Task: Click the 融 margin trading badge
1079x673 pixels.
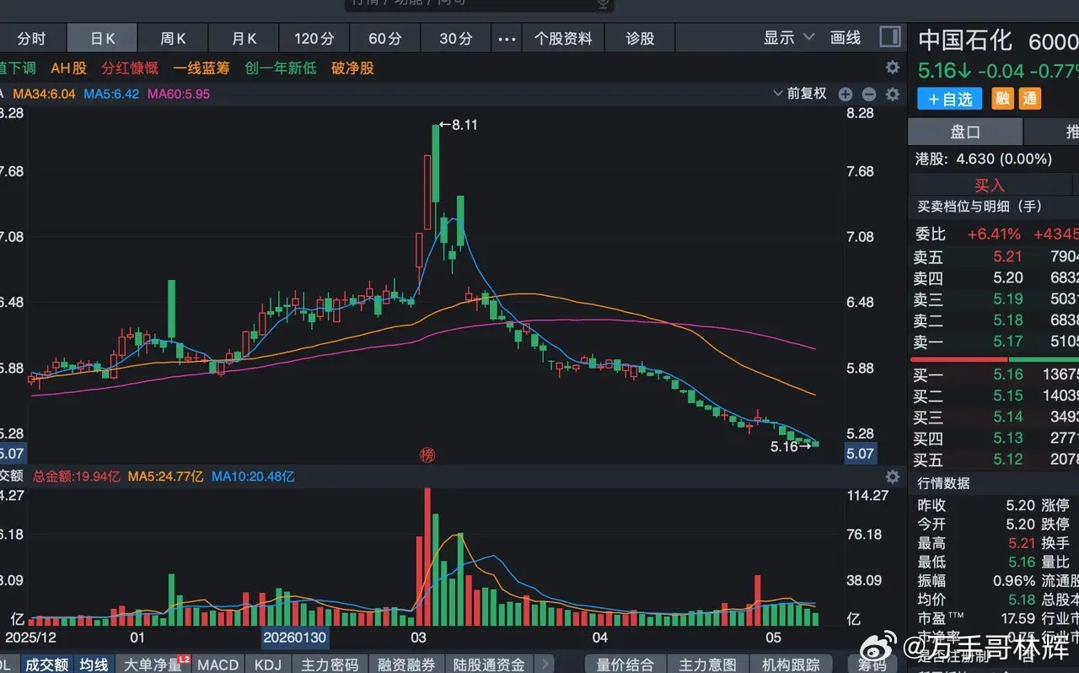Action: click(1002, 99)
